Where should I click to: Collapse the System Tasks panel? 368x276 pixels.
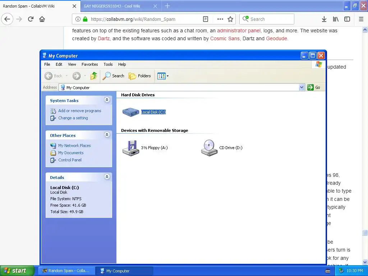point(107,100)
